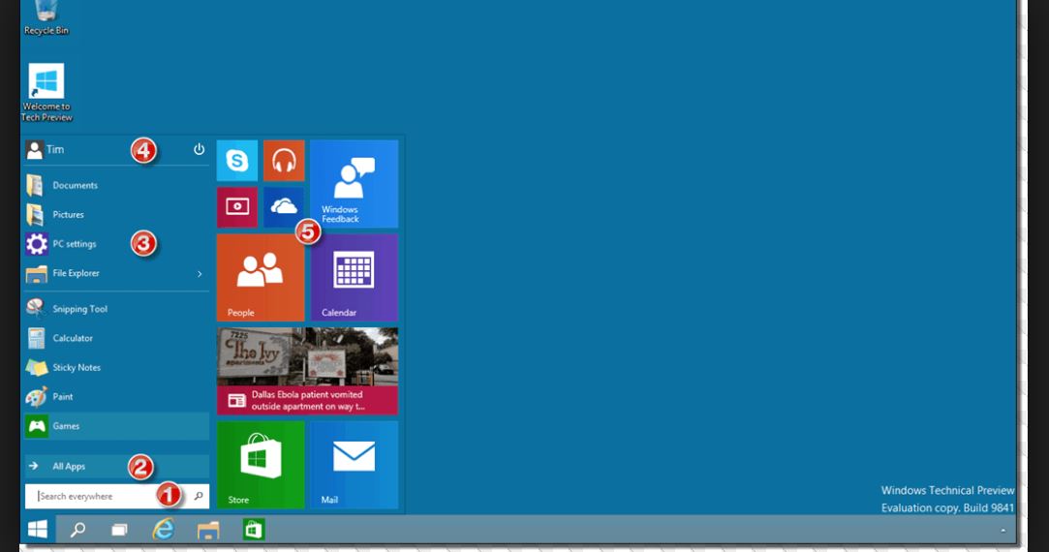Viewport: 1049px width, 552px height.
Task: Show hidden system tray icons
Action: (1003, 531)
